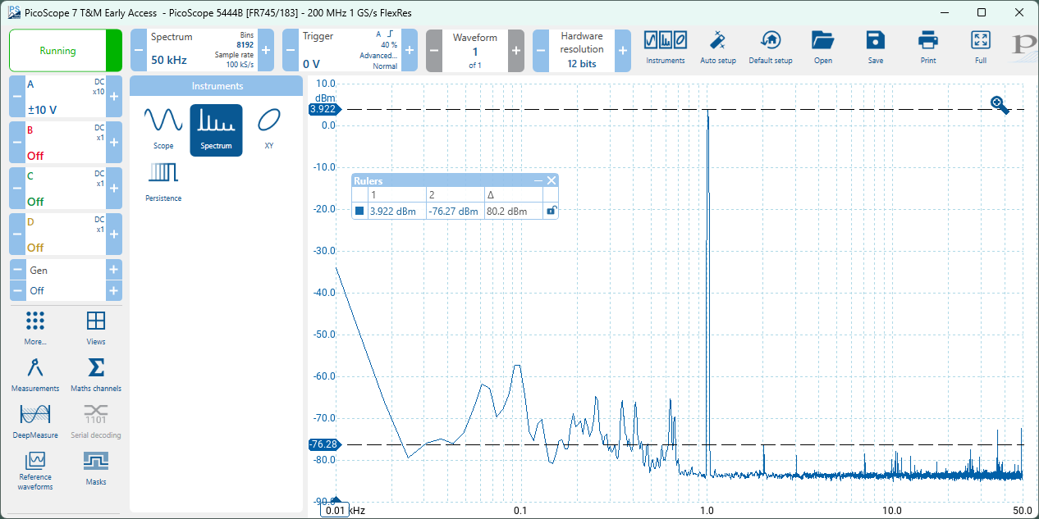The height and width of the screenshot is (519, 1039).
Task: Decrease the Trigger level
Action: (x=290, y=51)
